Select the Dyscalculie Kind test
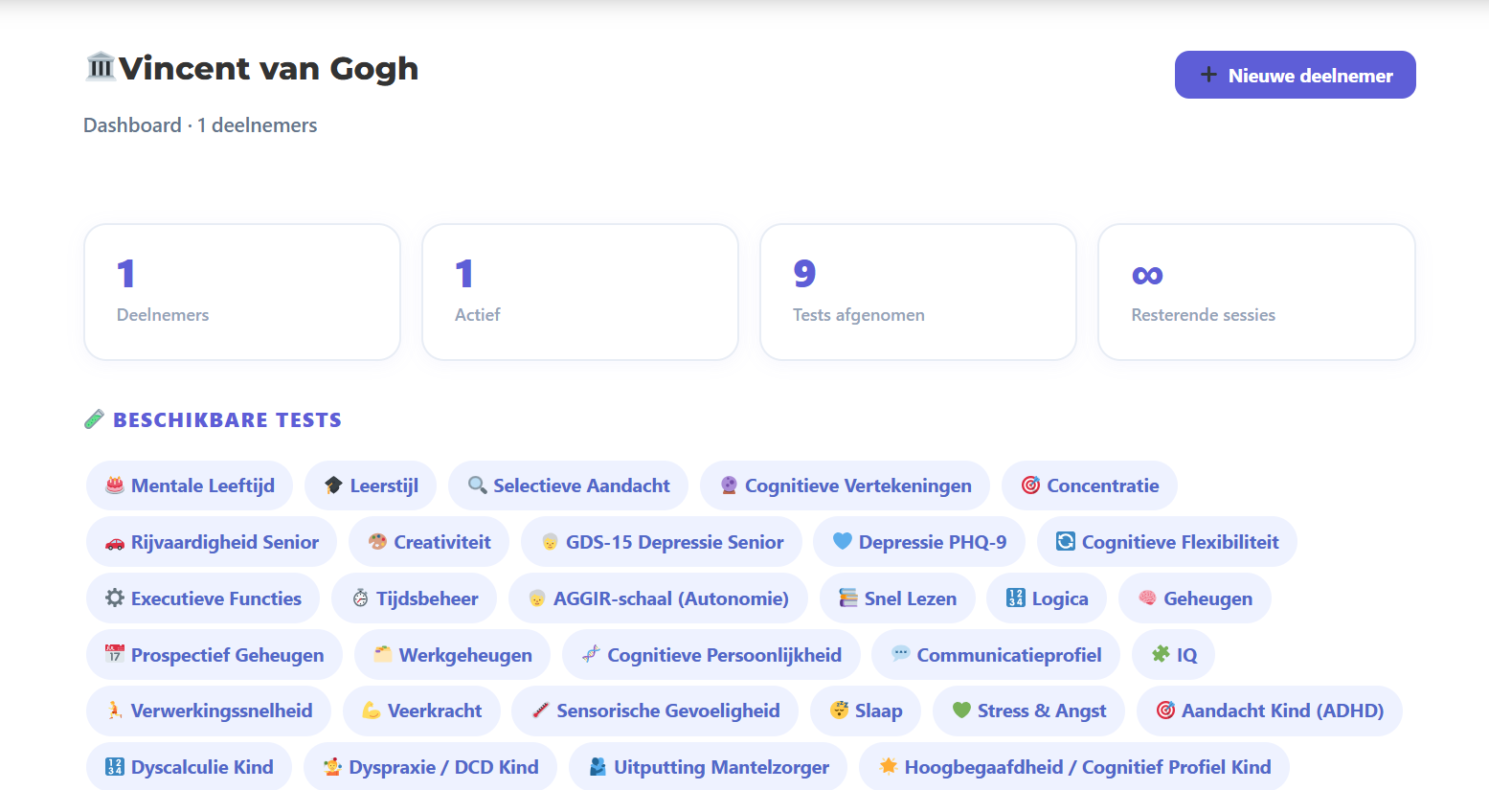This screenshot has height=790, width=1489. point(189,767)
